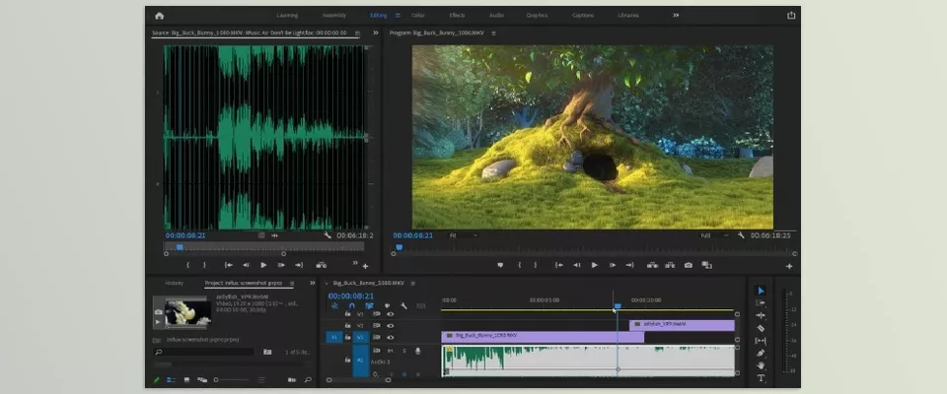The height and width of the screenshot is (394, 947).
Task: Switch to the Audio workspace
Action: point(496,15)
